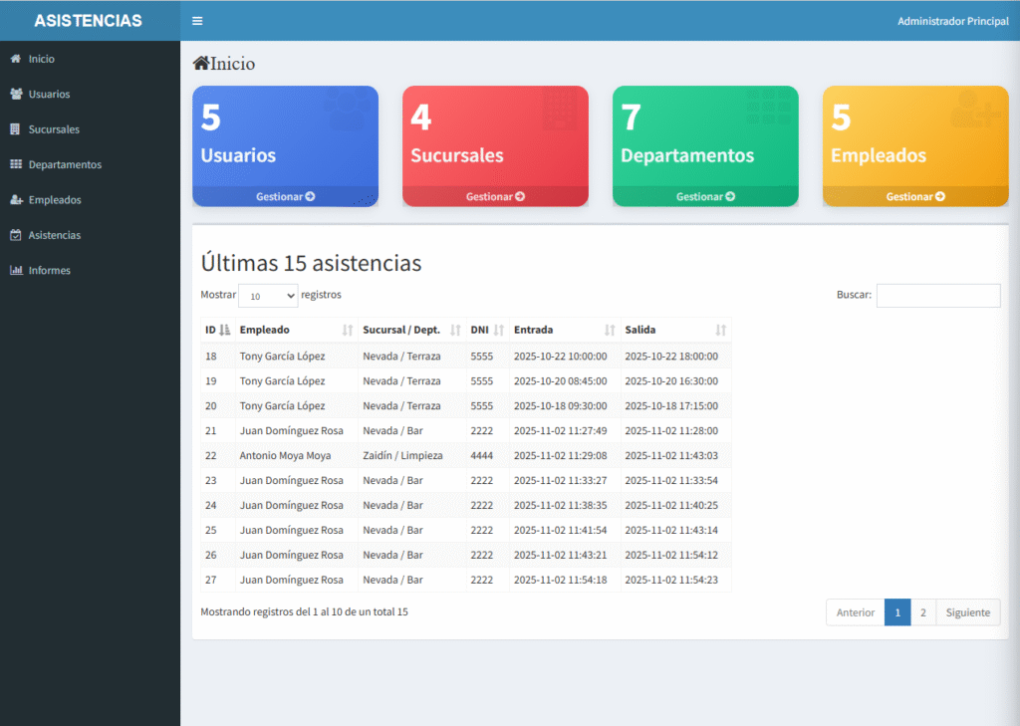The width and height of the screenshot is (1020, 726).
Task: Click the home icon beside Inicio sidebar
Action: 15,59
